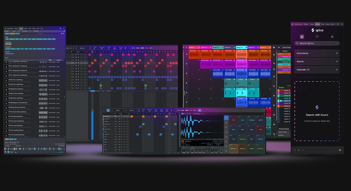Open the Splice home view
Viewport: 351px width, 191px height.
(x=302, y=37)
